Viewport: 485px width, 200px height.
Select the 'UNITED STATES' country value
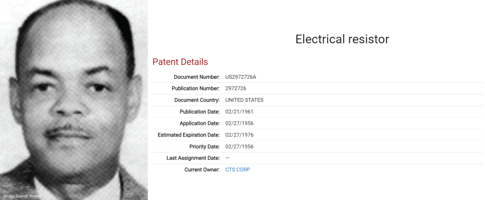point(244,100)
